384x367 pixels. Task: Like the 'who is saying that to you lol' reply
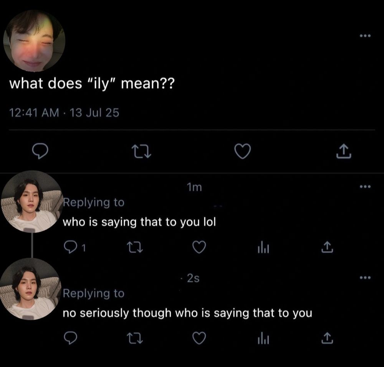199,247
